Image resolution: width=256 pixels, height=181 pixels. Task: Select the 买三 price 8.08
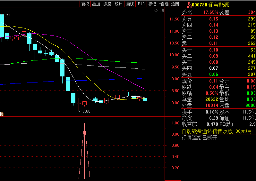point(214,62)
